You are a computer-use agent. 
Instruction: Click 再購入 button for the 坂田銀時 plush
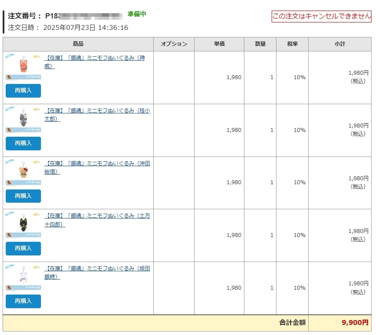click(23, 301)
